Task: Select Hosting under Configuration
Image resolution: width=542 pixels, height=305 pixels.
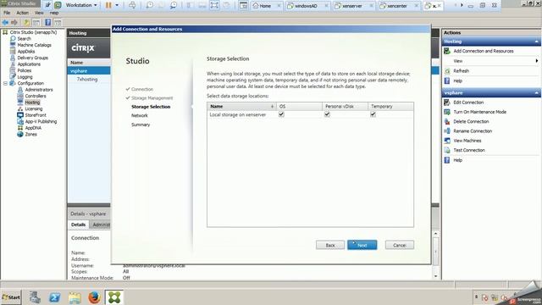Action: (x=32, y=103)
